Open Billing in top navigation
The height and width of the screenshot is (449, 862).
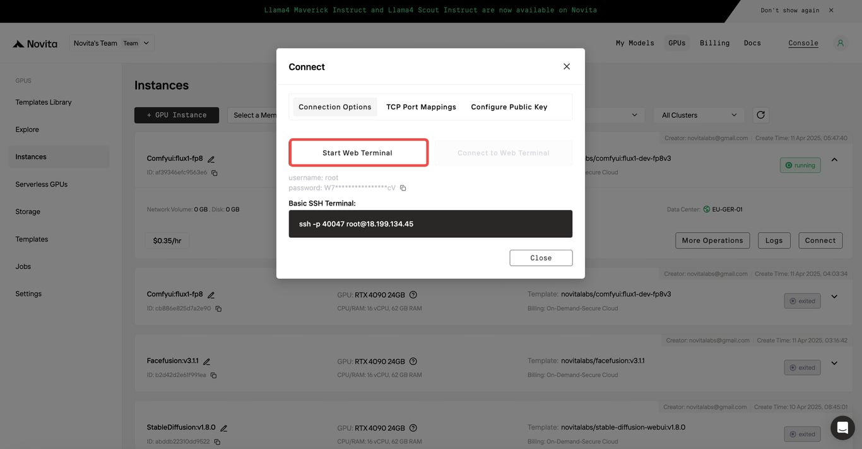(x=714, y=43)
